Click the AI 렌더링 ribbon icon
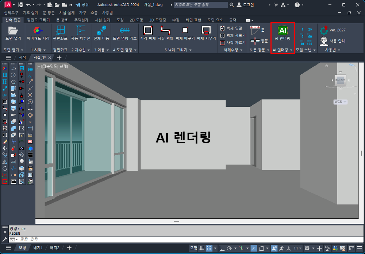 [282, 31]
